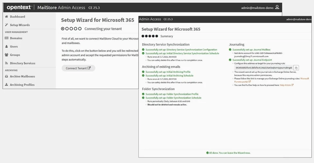Click the Groups people icon
Image resolution: width=314 pixels, height=163 pixels.
click(6, 55)
